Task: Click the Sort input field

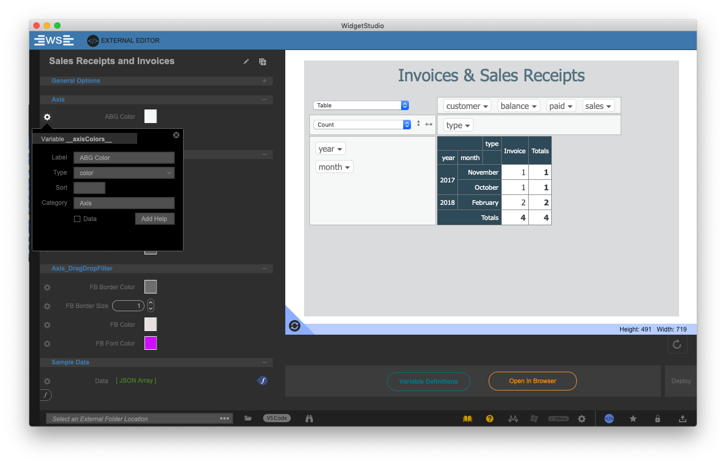Action: pos(90,188)
